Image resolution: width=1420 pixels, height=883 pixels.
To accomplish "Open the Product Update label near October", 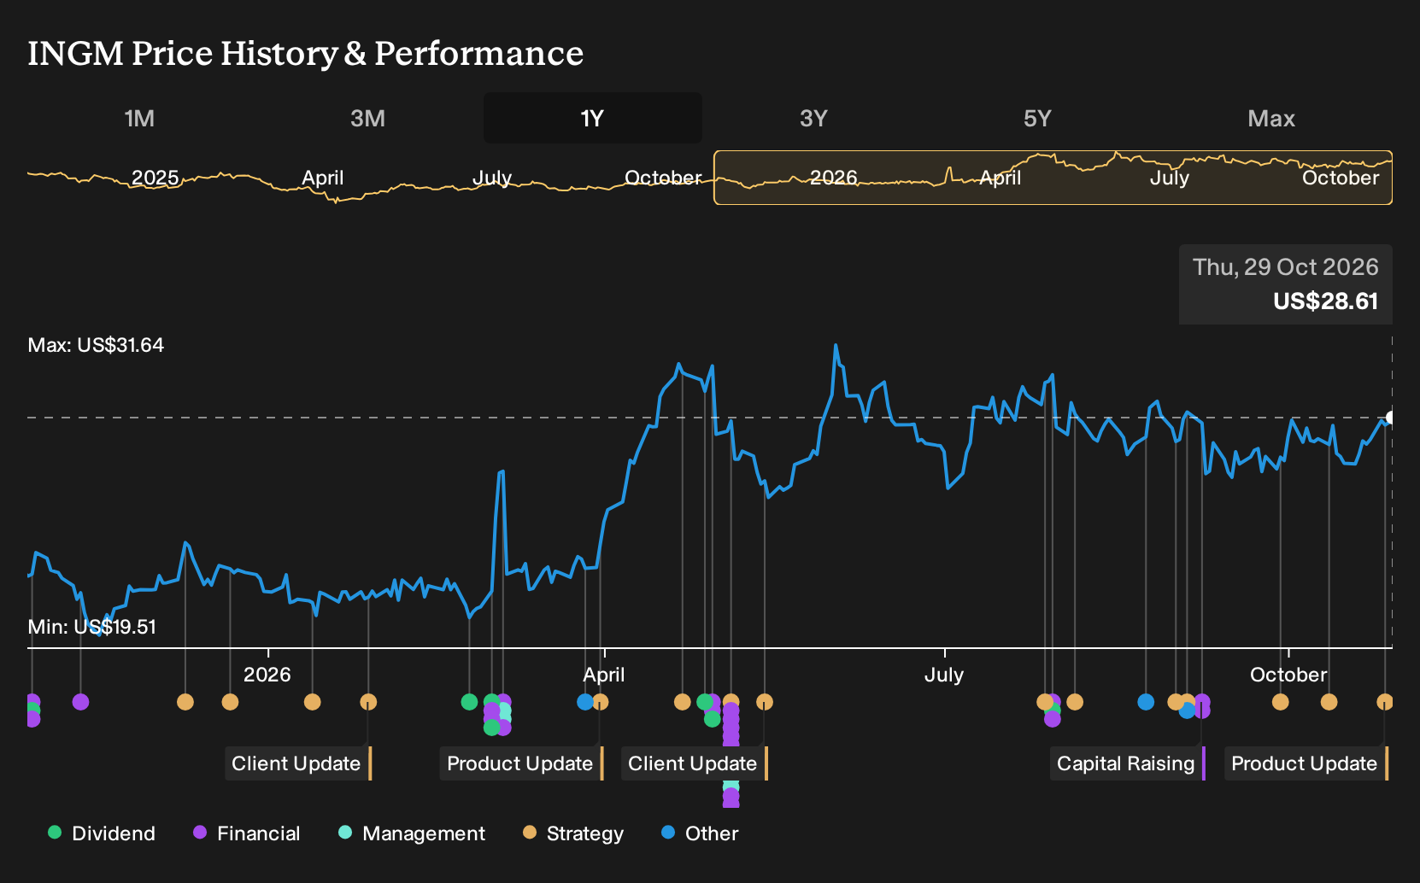I will (1306, 763).
